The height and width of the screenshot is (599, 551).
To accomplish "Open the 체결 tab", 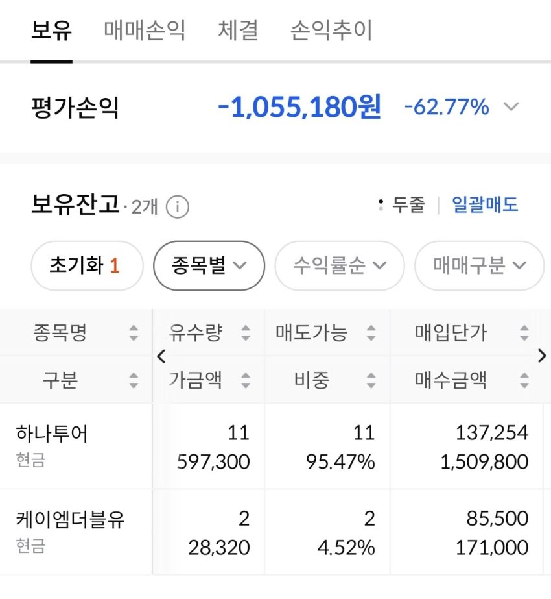I will click(238, 31).
